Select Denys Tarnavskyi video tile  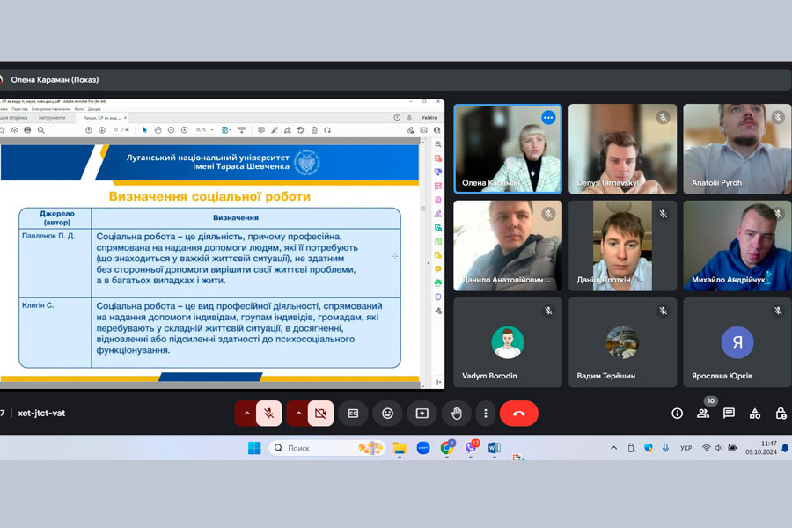pyautogui.click(x=622, y=149)
